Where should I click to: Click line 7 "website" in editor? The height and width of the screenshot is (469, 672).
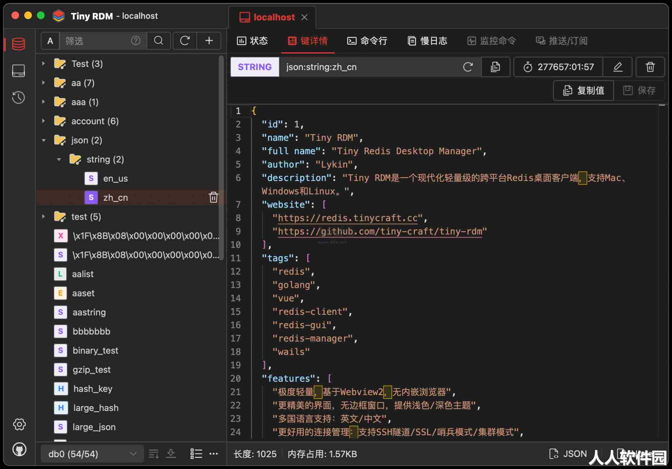pyautogui.click(x=286, y=205)
